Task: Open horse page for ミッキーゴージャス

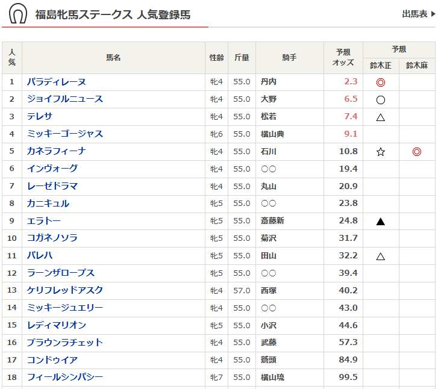Action: click(x=65, y=134)
